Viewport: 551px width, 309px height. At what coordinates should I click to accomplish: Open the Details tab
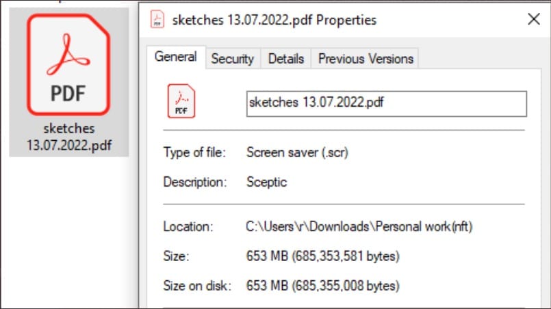(285, 59)
